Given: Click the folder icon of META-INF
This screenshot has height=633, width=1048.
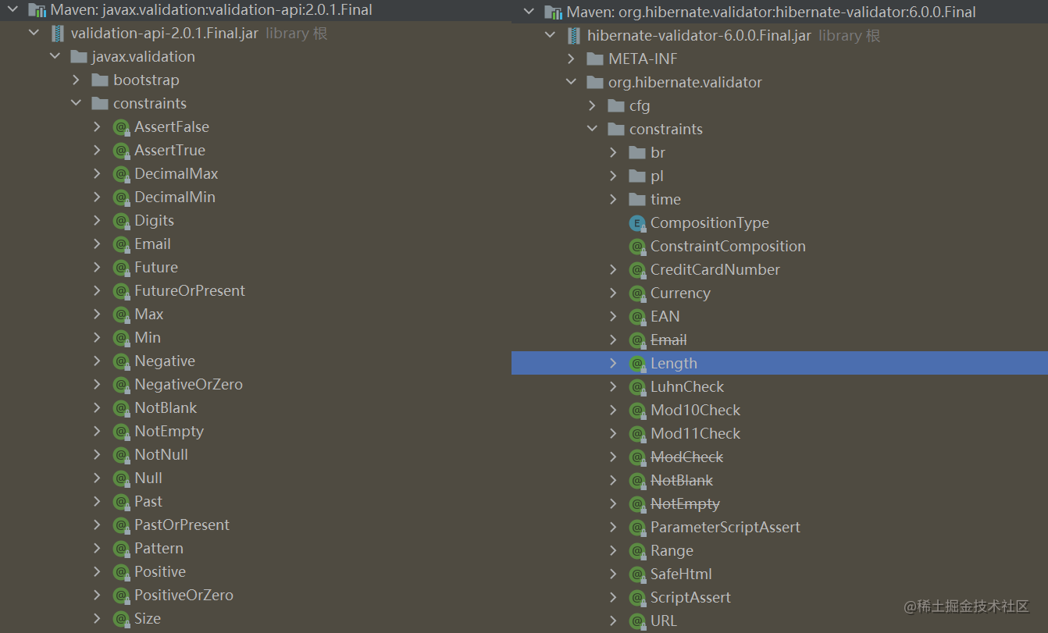Looking at the screenshot, I should (595, 58).
